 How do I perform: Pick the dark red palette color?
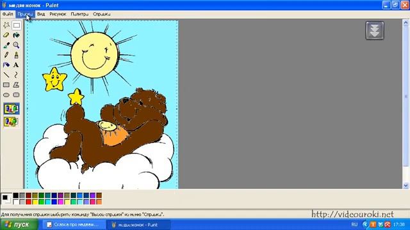pos(28,195)
